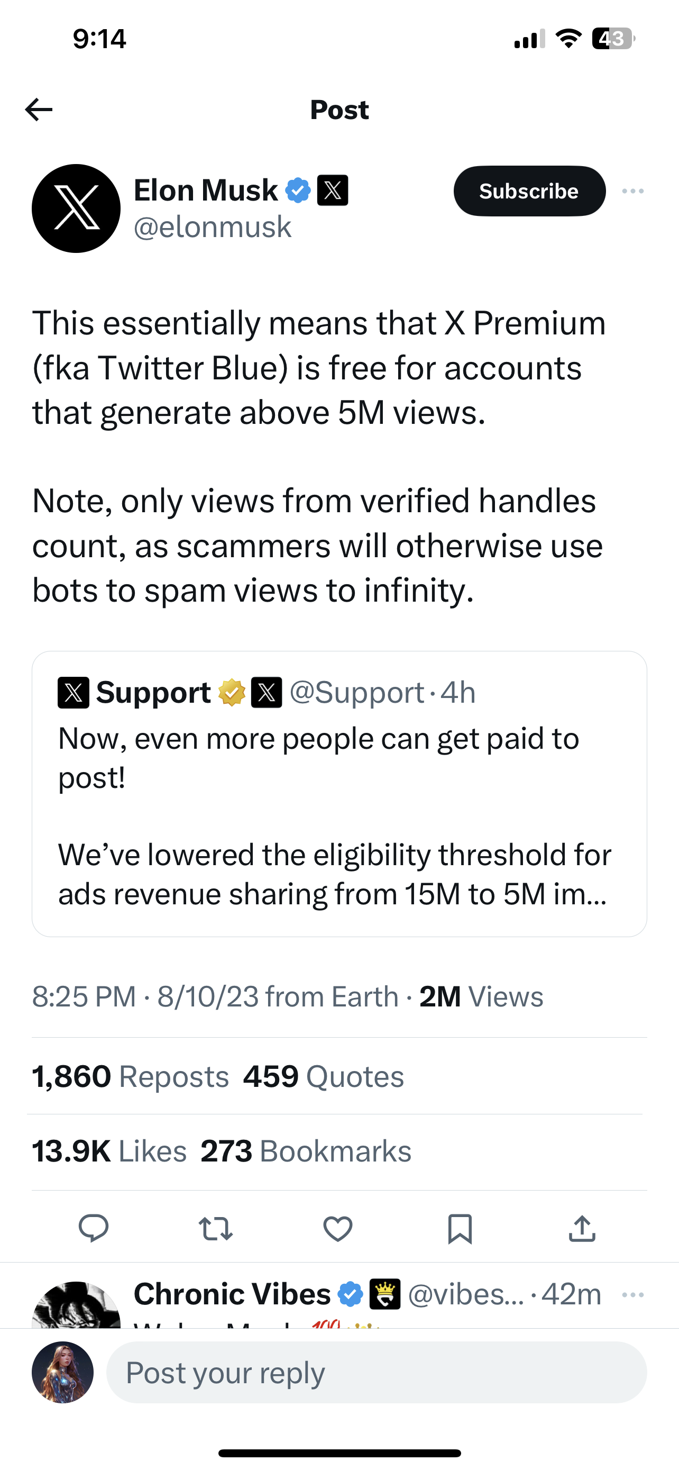
Task: Tap the back arrow icon
Action: point(39,110)
